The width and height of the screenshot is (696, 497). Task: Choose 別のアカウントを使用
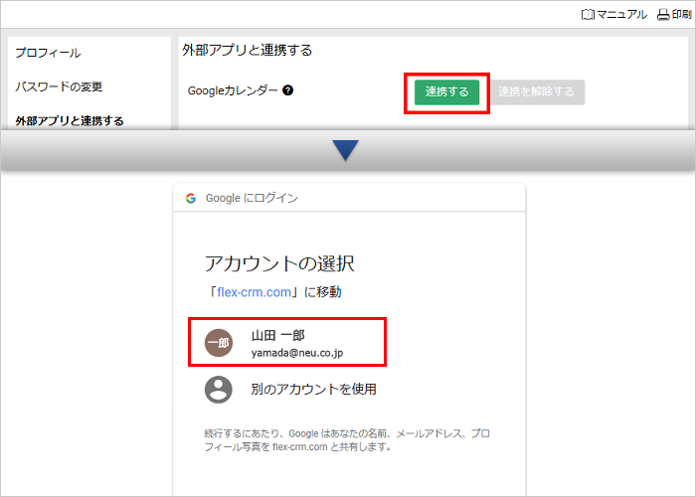click(x=313, y=390)
